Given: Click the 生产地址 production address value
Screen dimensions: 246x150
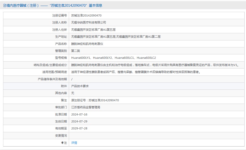Looking at the screenshot, I should pos(116,37).
